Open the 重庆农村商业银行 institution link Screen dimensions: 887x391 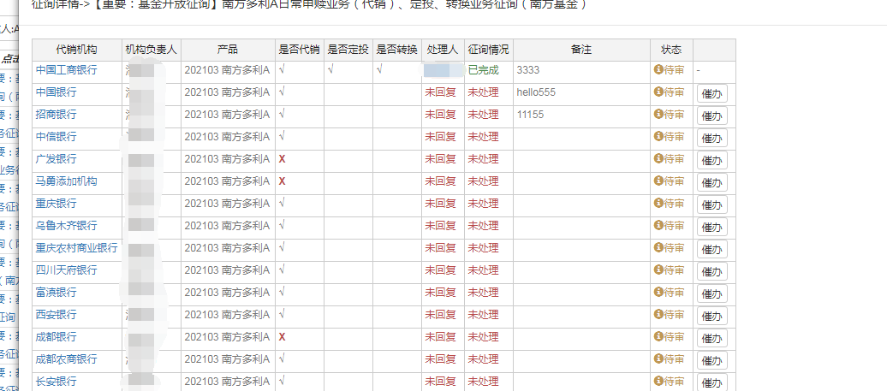tap(76, 248)
